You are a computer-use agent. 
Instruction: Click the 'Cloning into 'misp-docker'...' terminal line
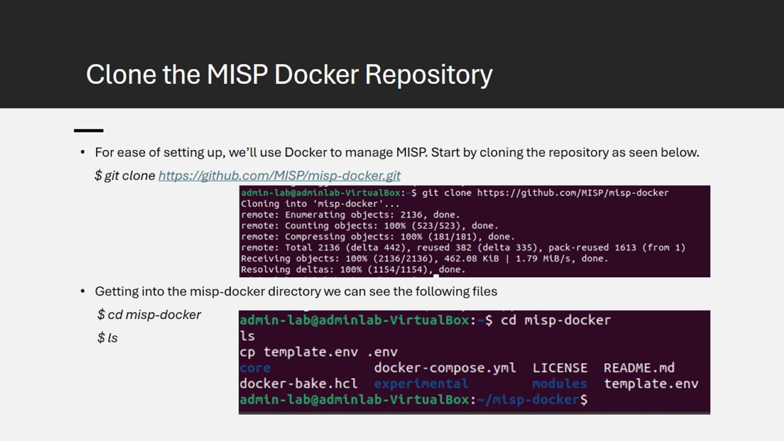tap(320, 204)
